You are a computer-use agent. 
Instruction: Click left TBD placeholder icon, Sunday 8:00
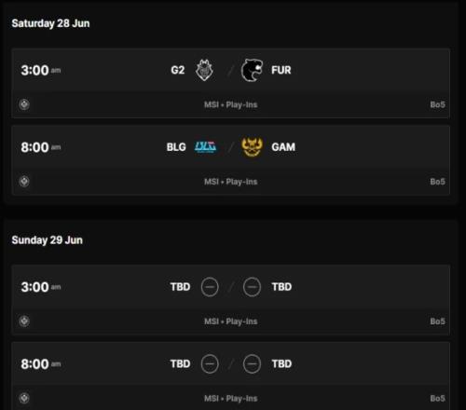coord(210,363)
